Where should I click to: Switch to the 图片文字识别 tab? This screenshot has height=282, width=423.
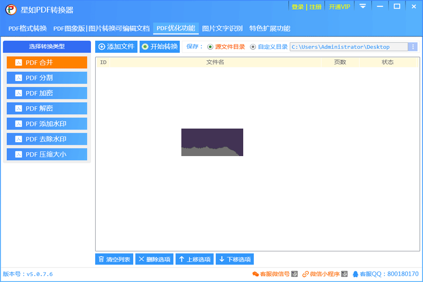coord(222,29)
